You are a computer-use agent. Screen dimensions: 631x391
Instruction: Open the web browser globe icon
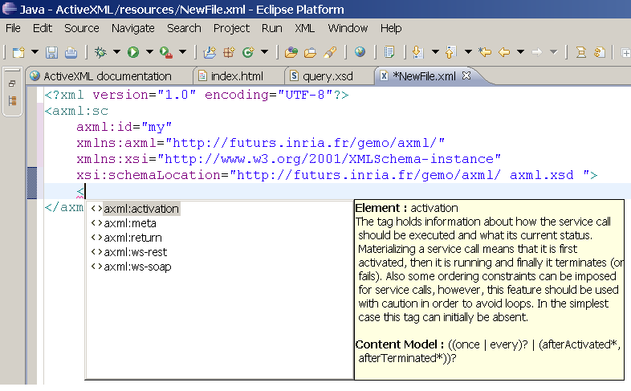pos(360,52)
